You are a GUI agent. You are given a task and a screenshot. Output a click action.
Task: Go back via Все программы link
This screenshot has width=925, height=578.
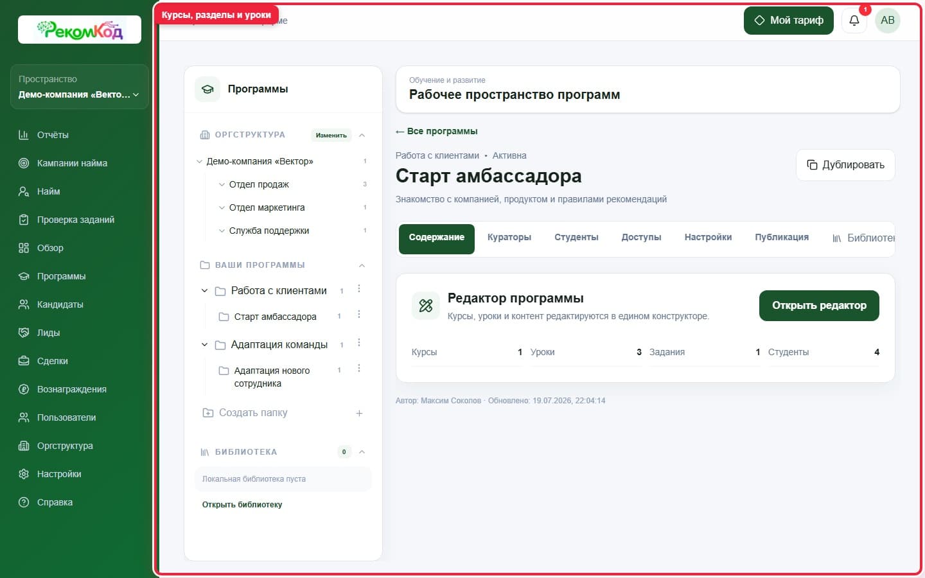click(x=437, y=131)
